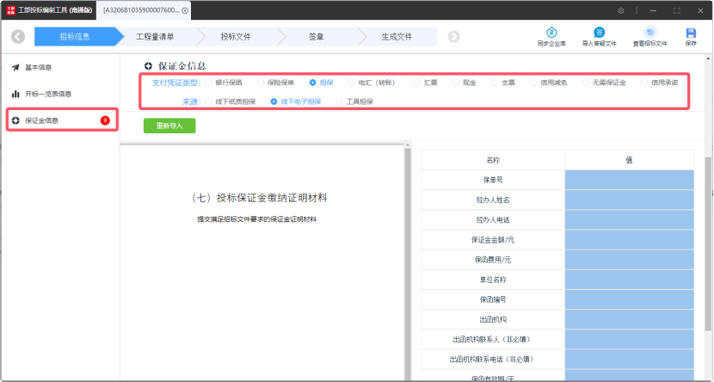The height and width of the screenshot is (382, 714).
Task: Select 线下纸质担保 as the source
Action: (x=208, y=102)
